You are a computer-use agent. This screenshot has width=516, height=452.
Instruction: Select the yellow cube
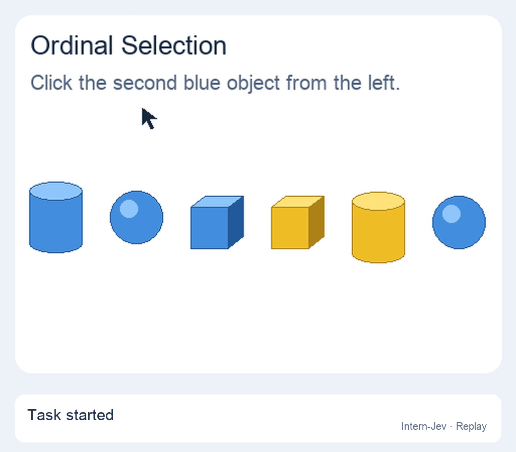click(x=298, y=222)
